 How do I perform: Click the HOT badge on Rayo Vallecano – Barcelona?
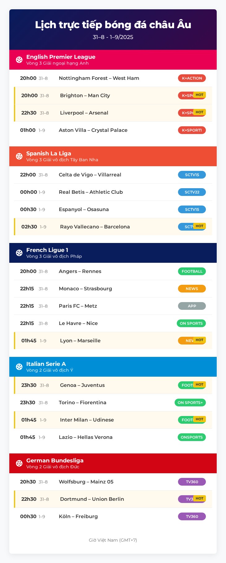coord(199,226)
